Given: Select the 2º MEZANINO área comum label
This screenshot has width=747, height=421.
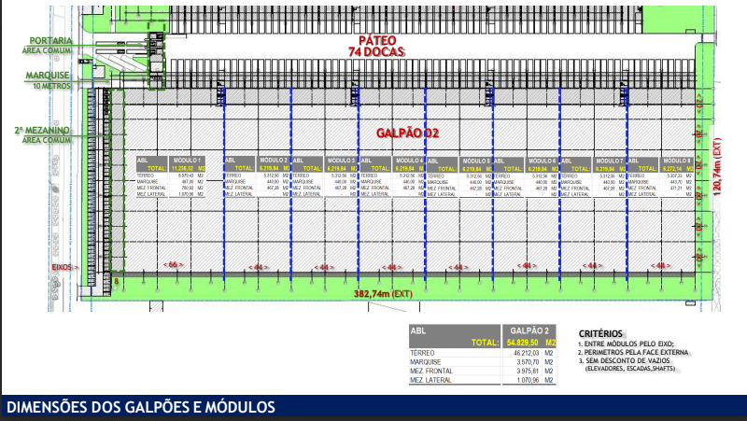Looking at the screenshot, I should pyautogui.click(x=43, y=134).
